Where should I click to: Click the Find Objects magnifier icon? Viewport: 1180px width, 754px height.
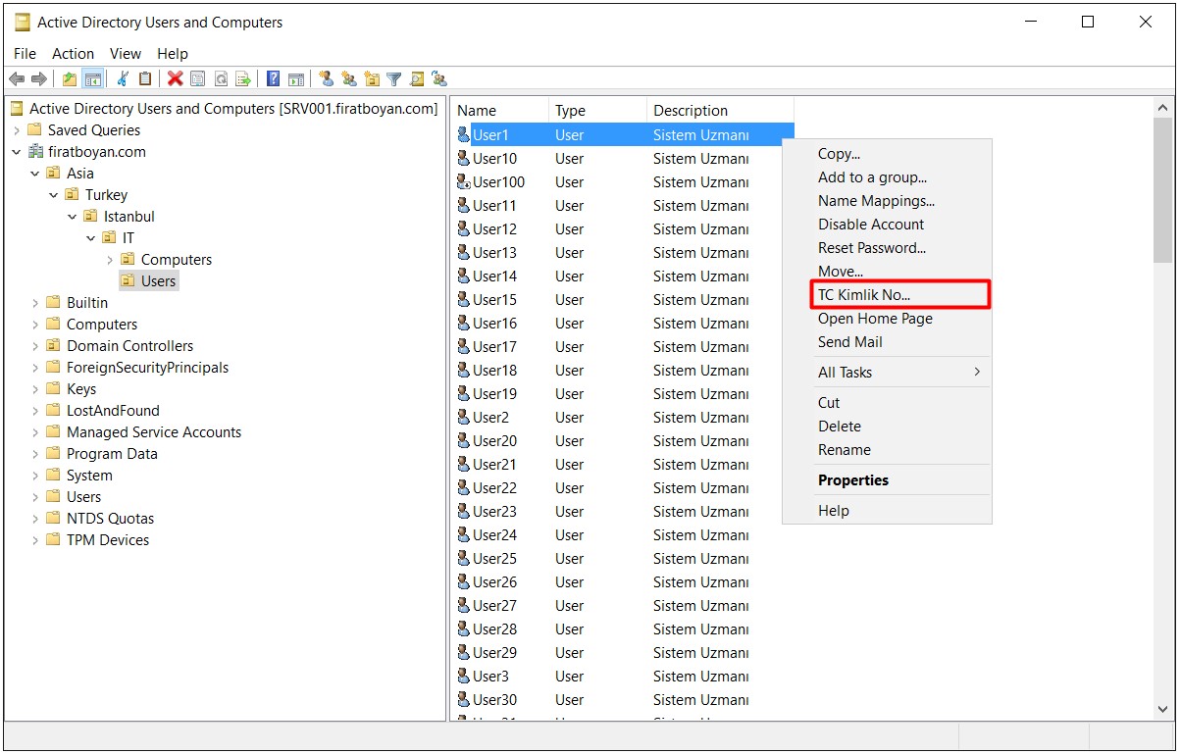416,79
